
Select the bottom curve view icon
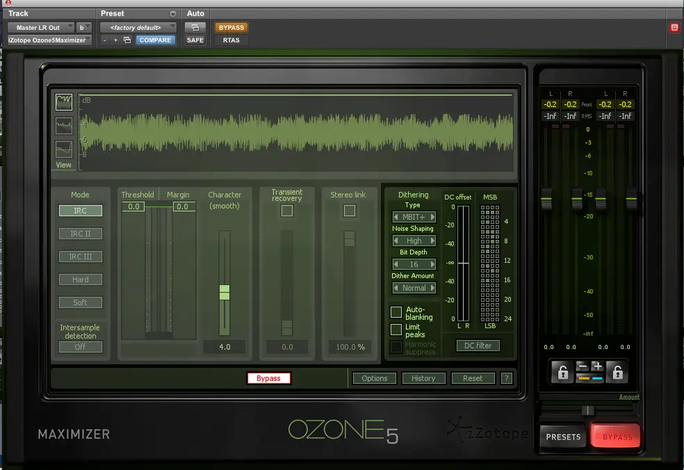[x=64, y=149]
